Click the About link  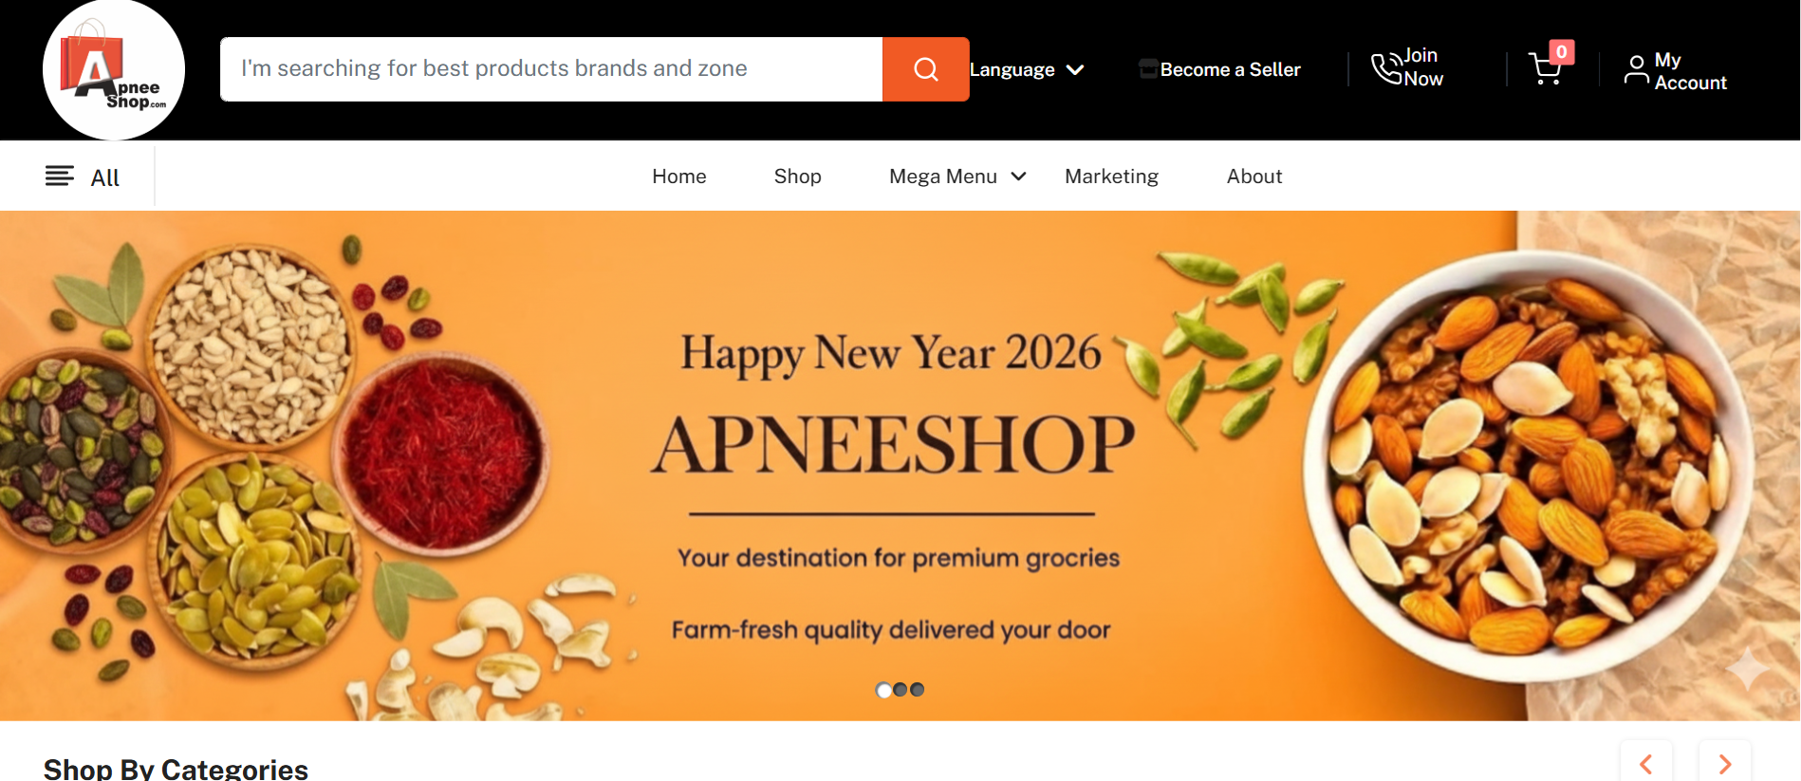coord(1254,177)
